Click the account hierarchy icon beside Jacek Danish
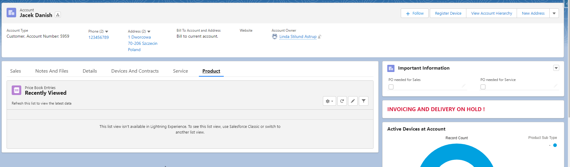Image resolution: width=570 pixels, height=167 pixels. coord(58,15)
